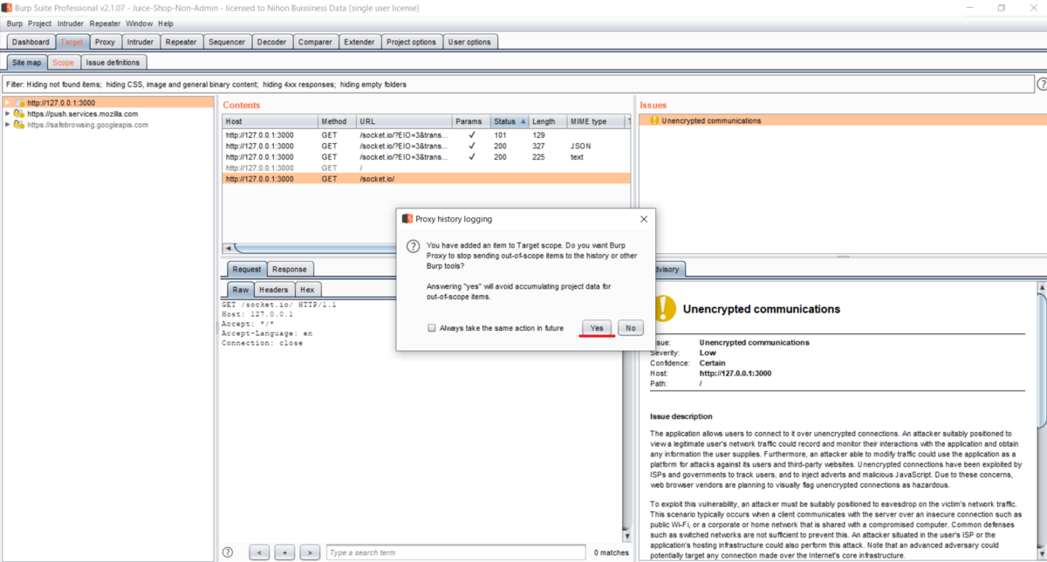1047x562 pixels.
Task: Open the Project options tab
Action: point(411,42)
